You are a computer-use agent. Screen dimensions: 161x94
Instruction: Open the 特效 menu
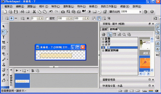tap(56, 6)
